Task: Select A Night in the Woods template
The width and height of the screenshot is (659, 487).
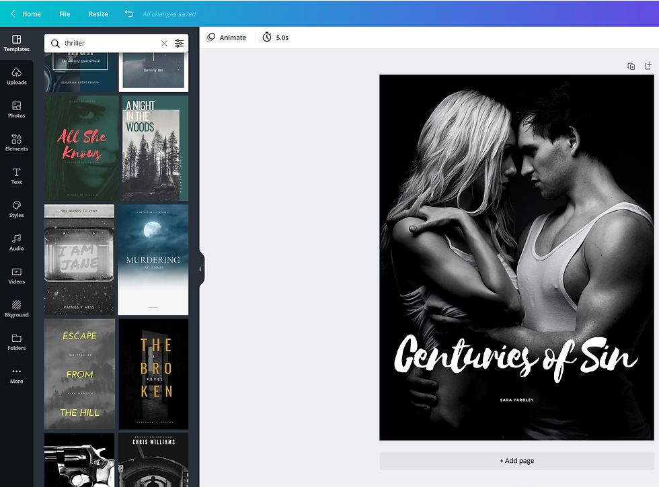Action: click(x=155, y=148)
